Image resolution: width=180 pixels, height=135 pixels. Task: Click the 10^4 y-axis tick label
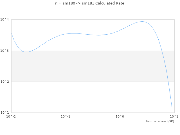coord(5,20)
